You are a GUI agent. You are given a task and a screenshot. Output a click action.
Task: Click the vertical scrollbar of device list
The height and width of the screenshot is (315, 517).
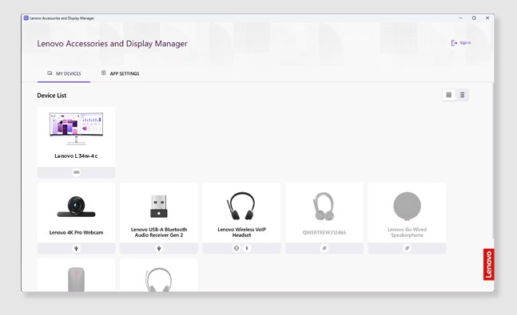click(493, 160)
